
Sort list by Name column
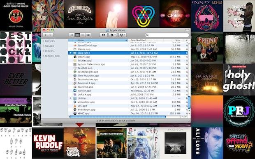(98, 40)
